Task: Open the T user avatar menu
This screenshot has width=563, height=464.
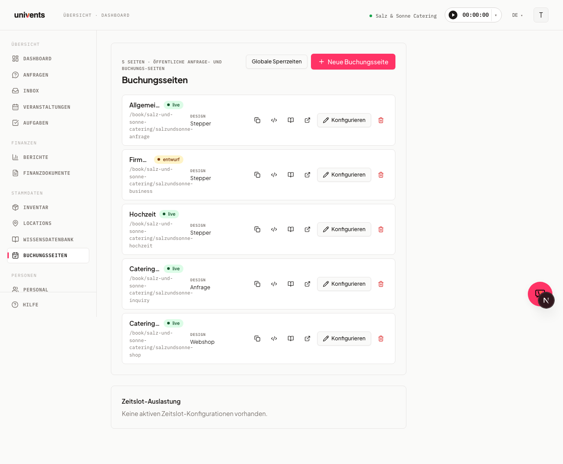Action: tap(541, 15)
